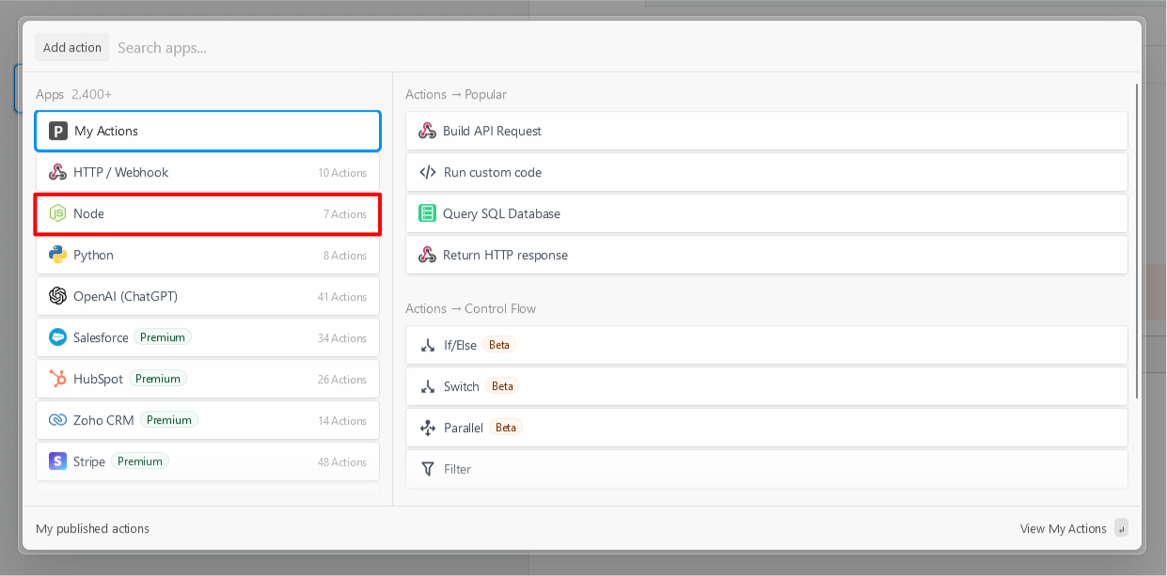Click the Premium badge next to Stripe
This screenshot has width=1167, height=576.
pyautogui.click(x=140, y=461)
